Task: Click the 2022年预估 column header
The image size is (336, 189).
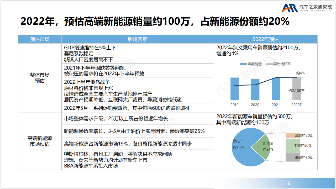Action: (266, 39)
